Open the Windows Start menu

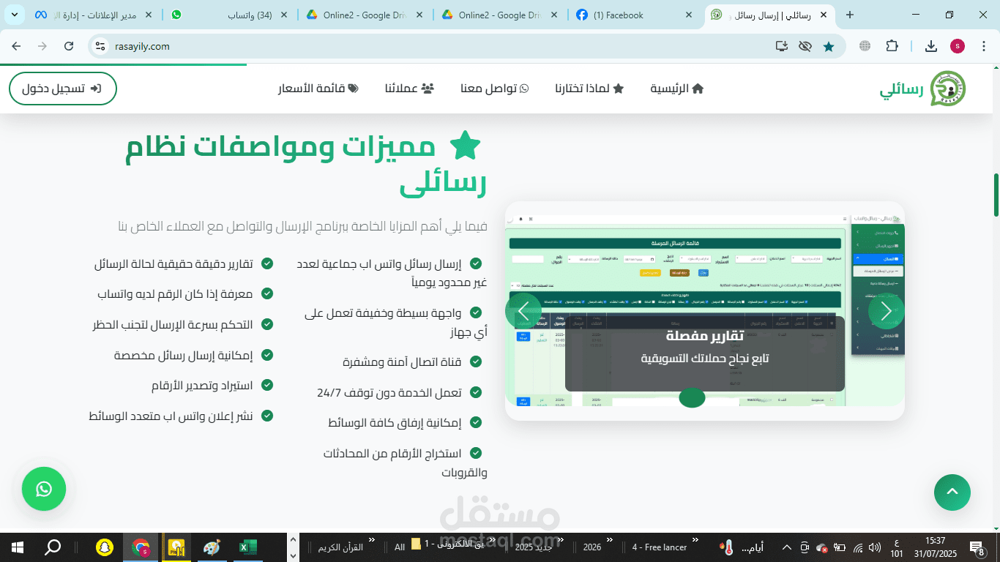[x=17, y=547]
